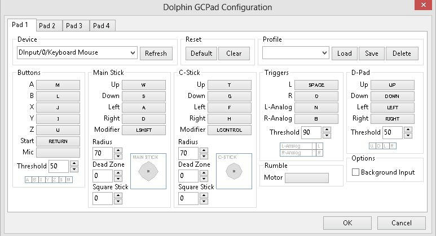Rebind C-Stick Down mapped to G
Screen dimensions: 436x236
[230, 96]
